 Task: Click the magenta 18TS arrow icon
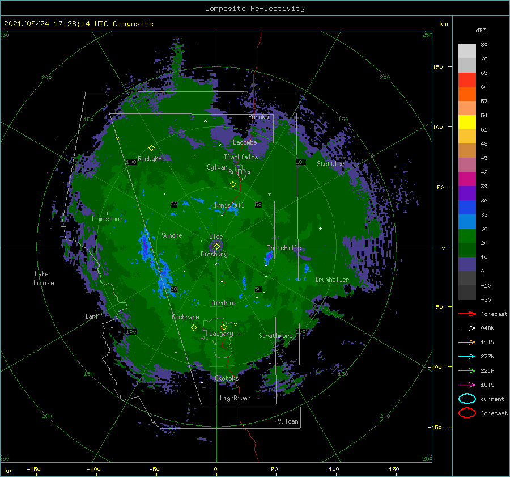click(x=467, y=385)
